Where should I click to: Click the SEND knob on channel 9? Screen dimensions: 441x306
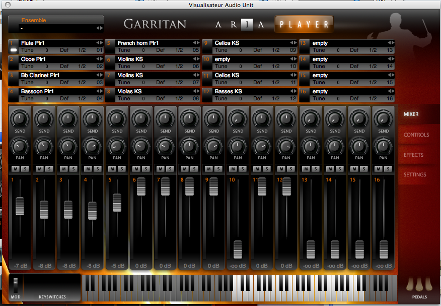(213, 119)
